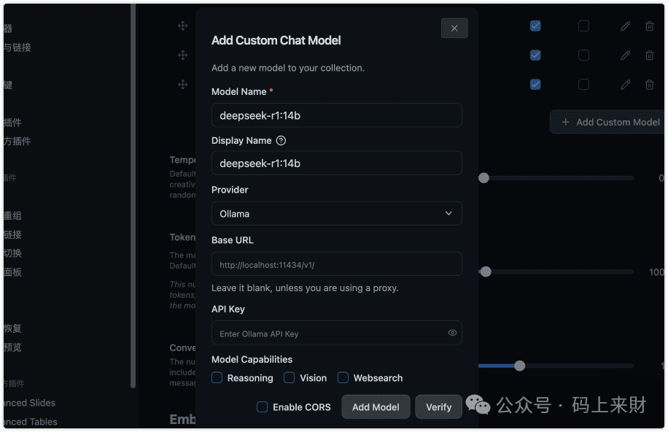Delete the third model row with trash icon

[649, 85]
